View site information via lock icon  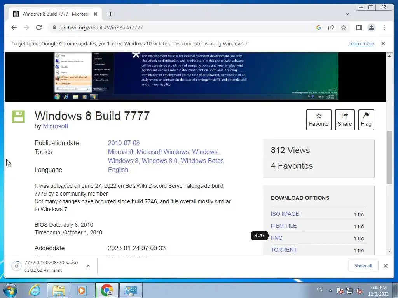pos(54,28)
